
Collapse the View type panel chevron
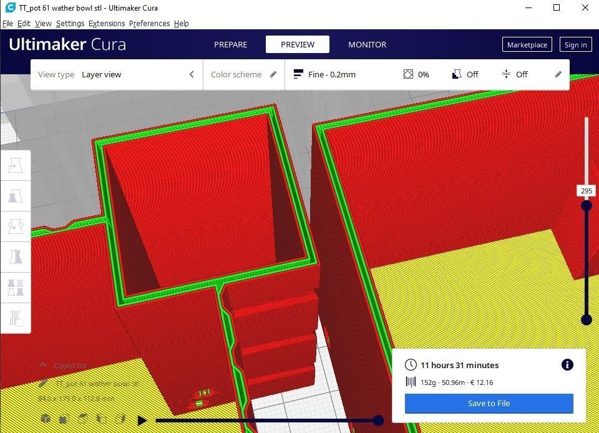(192, 74)
